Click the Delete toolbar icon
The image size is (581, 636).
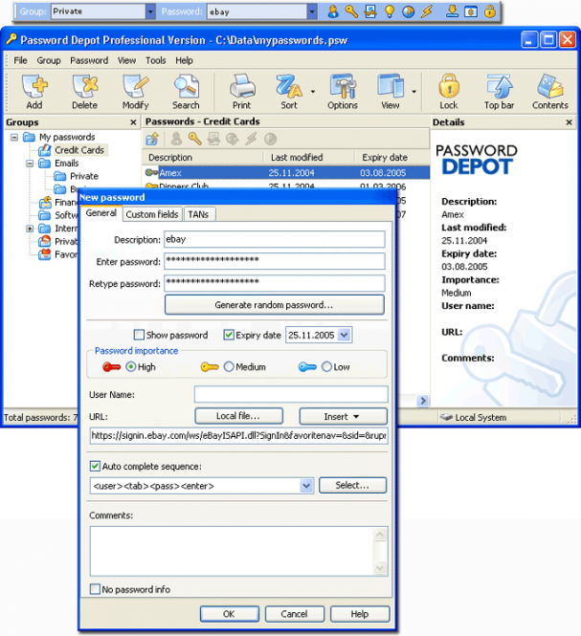click(84, 92)
